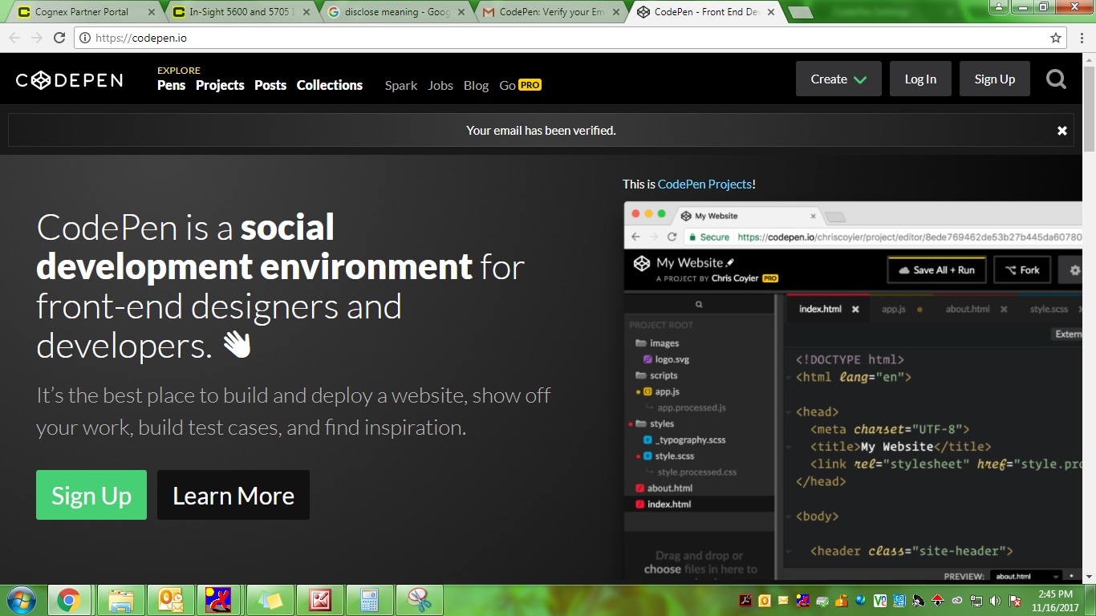The image size is (1096, 616).
Task: Click the VNC tray icon
Action: point(879,601)
